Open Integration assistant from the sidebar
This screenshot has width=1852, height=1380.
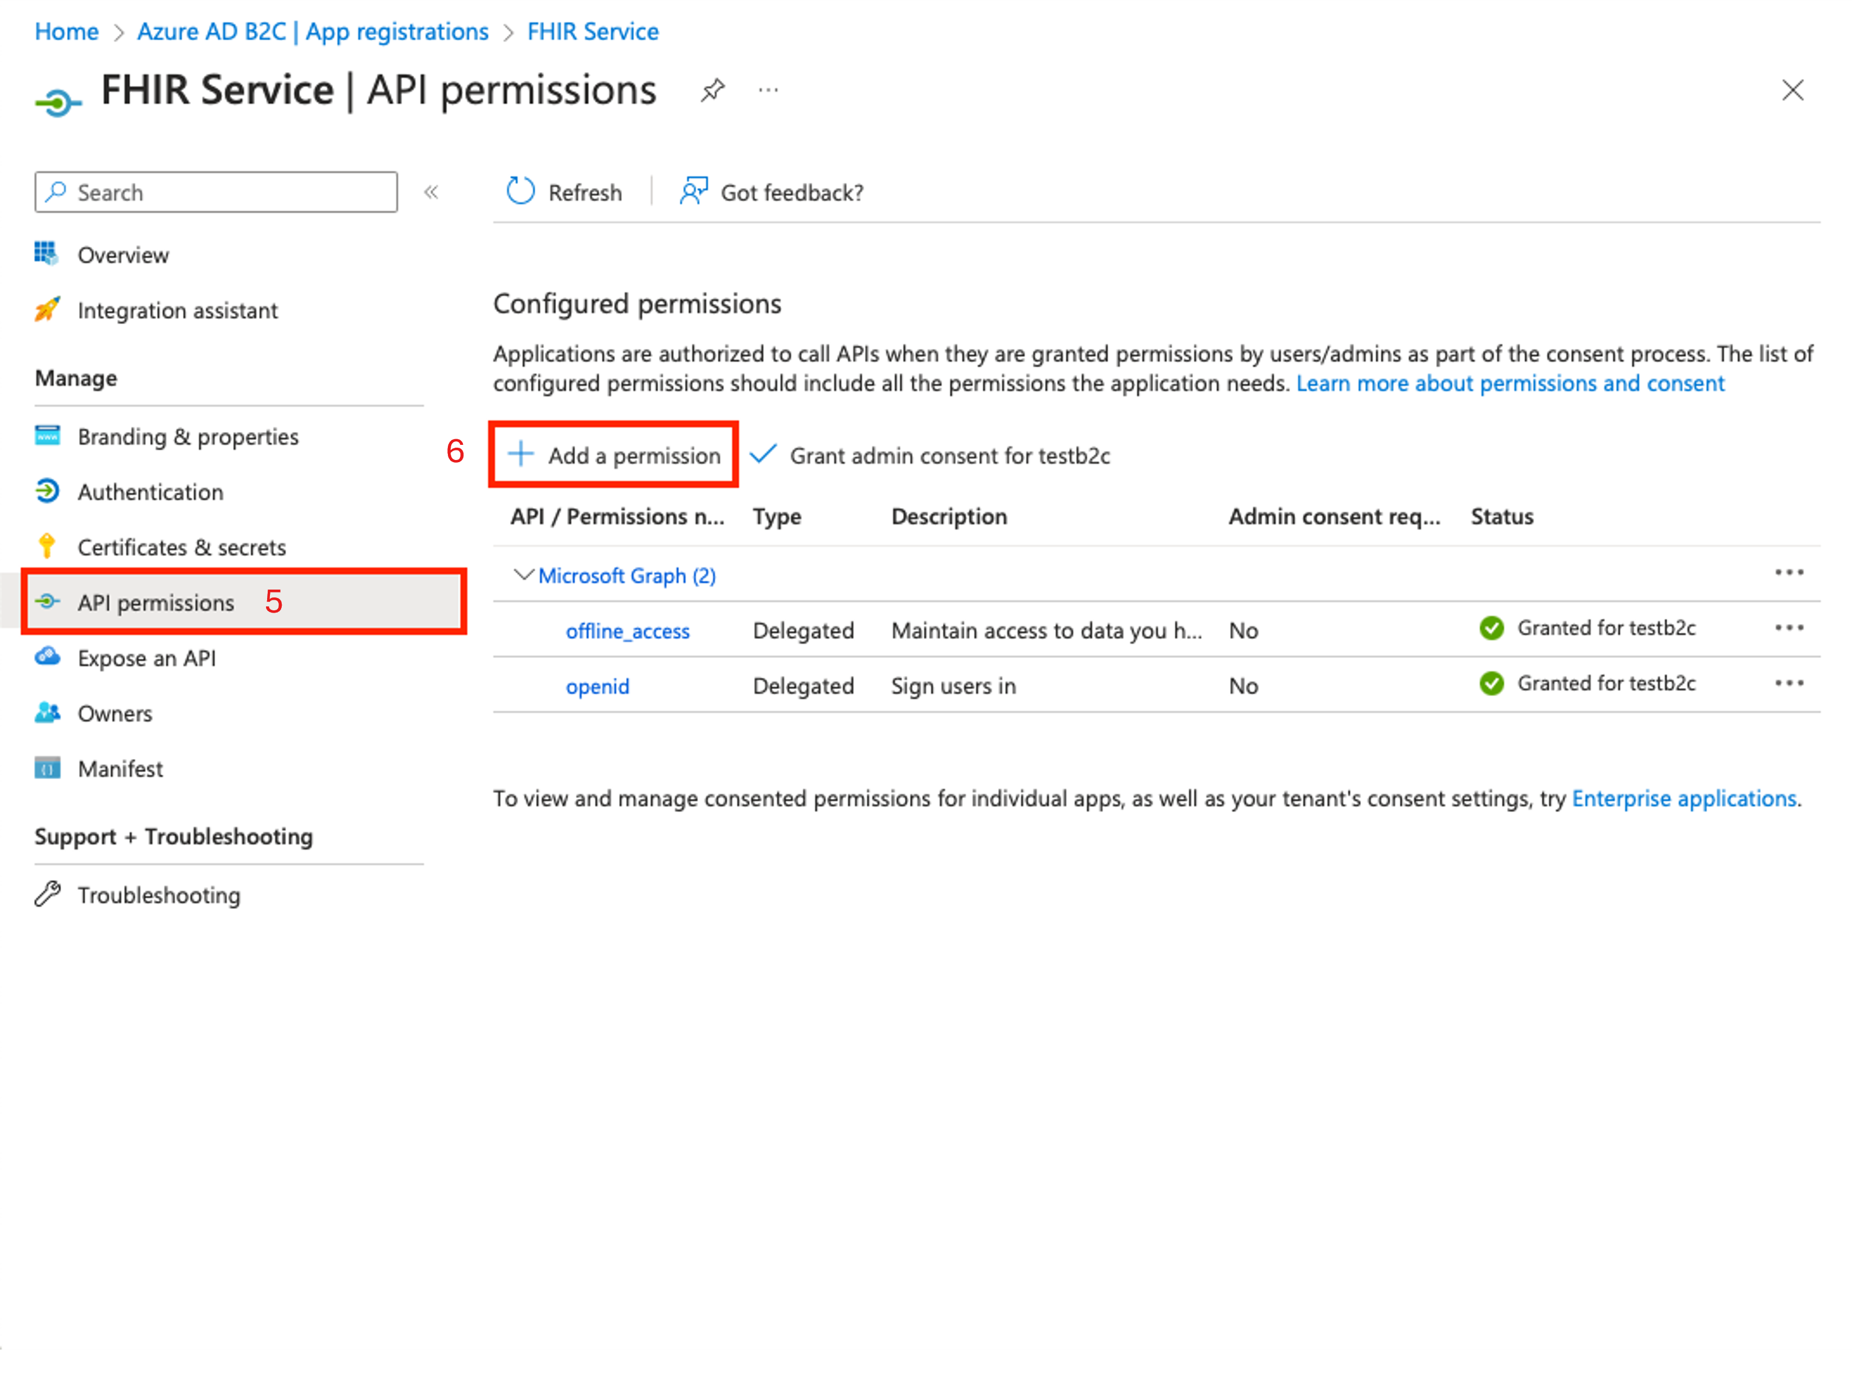(x=177, y=310)
